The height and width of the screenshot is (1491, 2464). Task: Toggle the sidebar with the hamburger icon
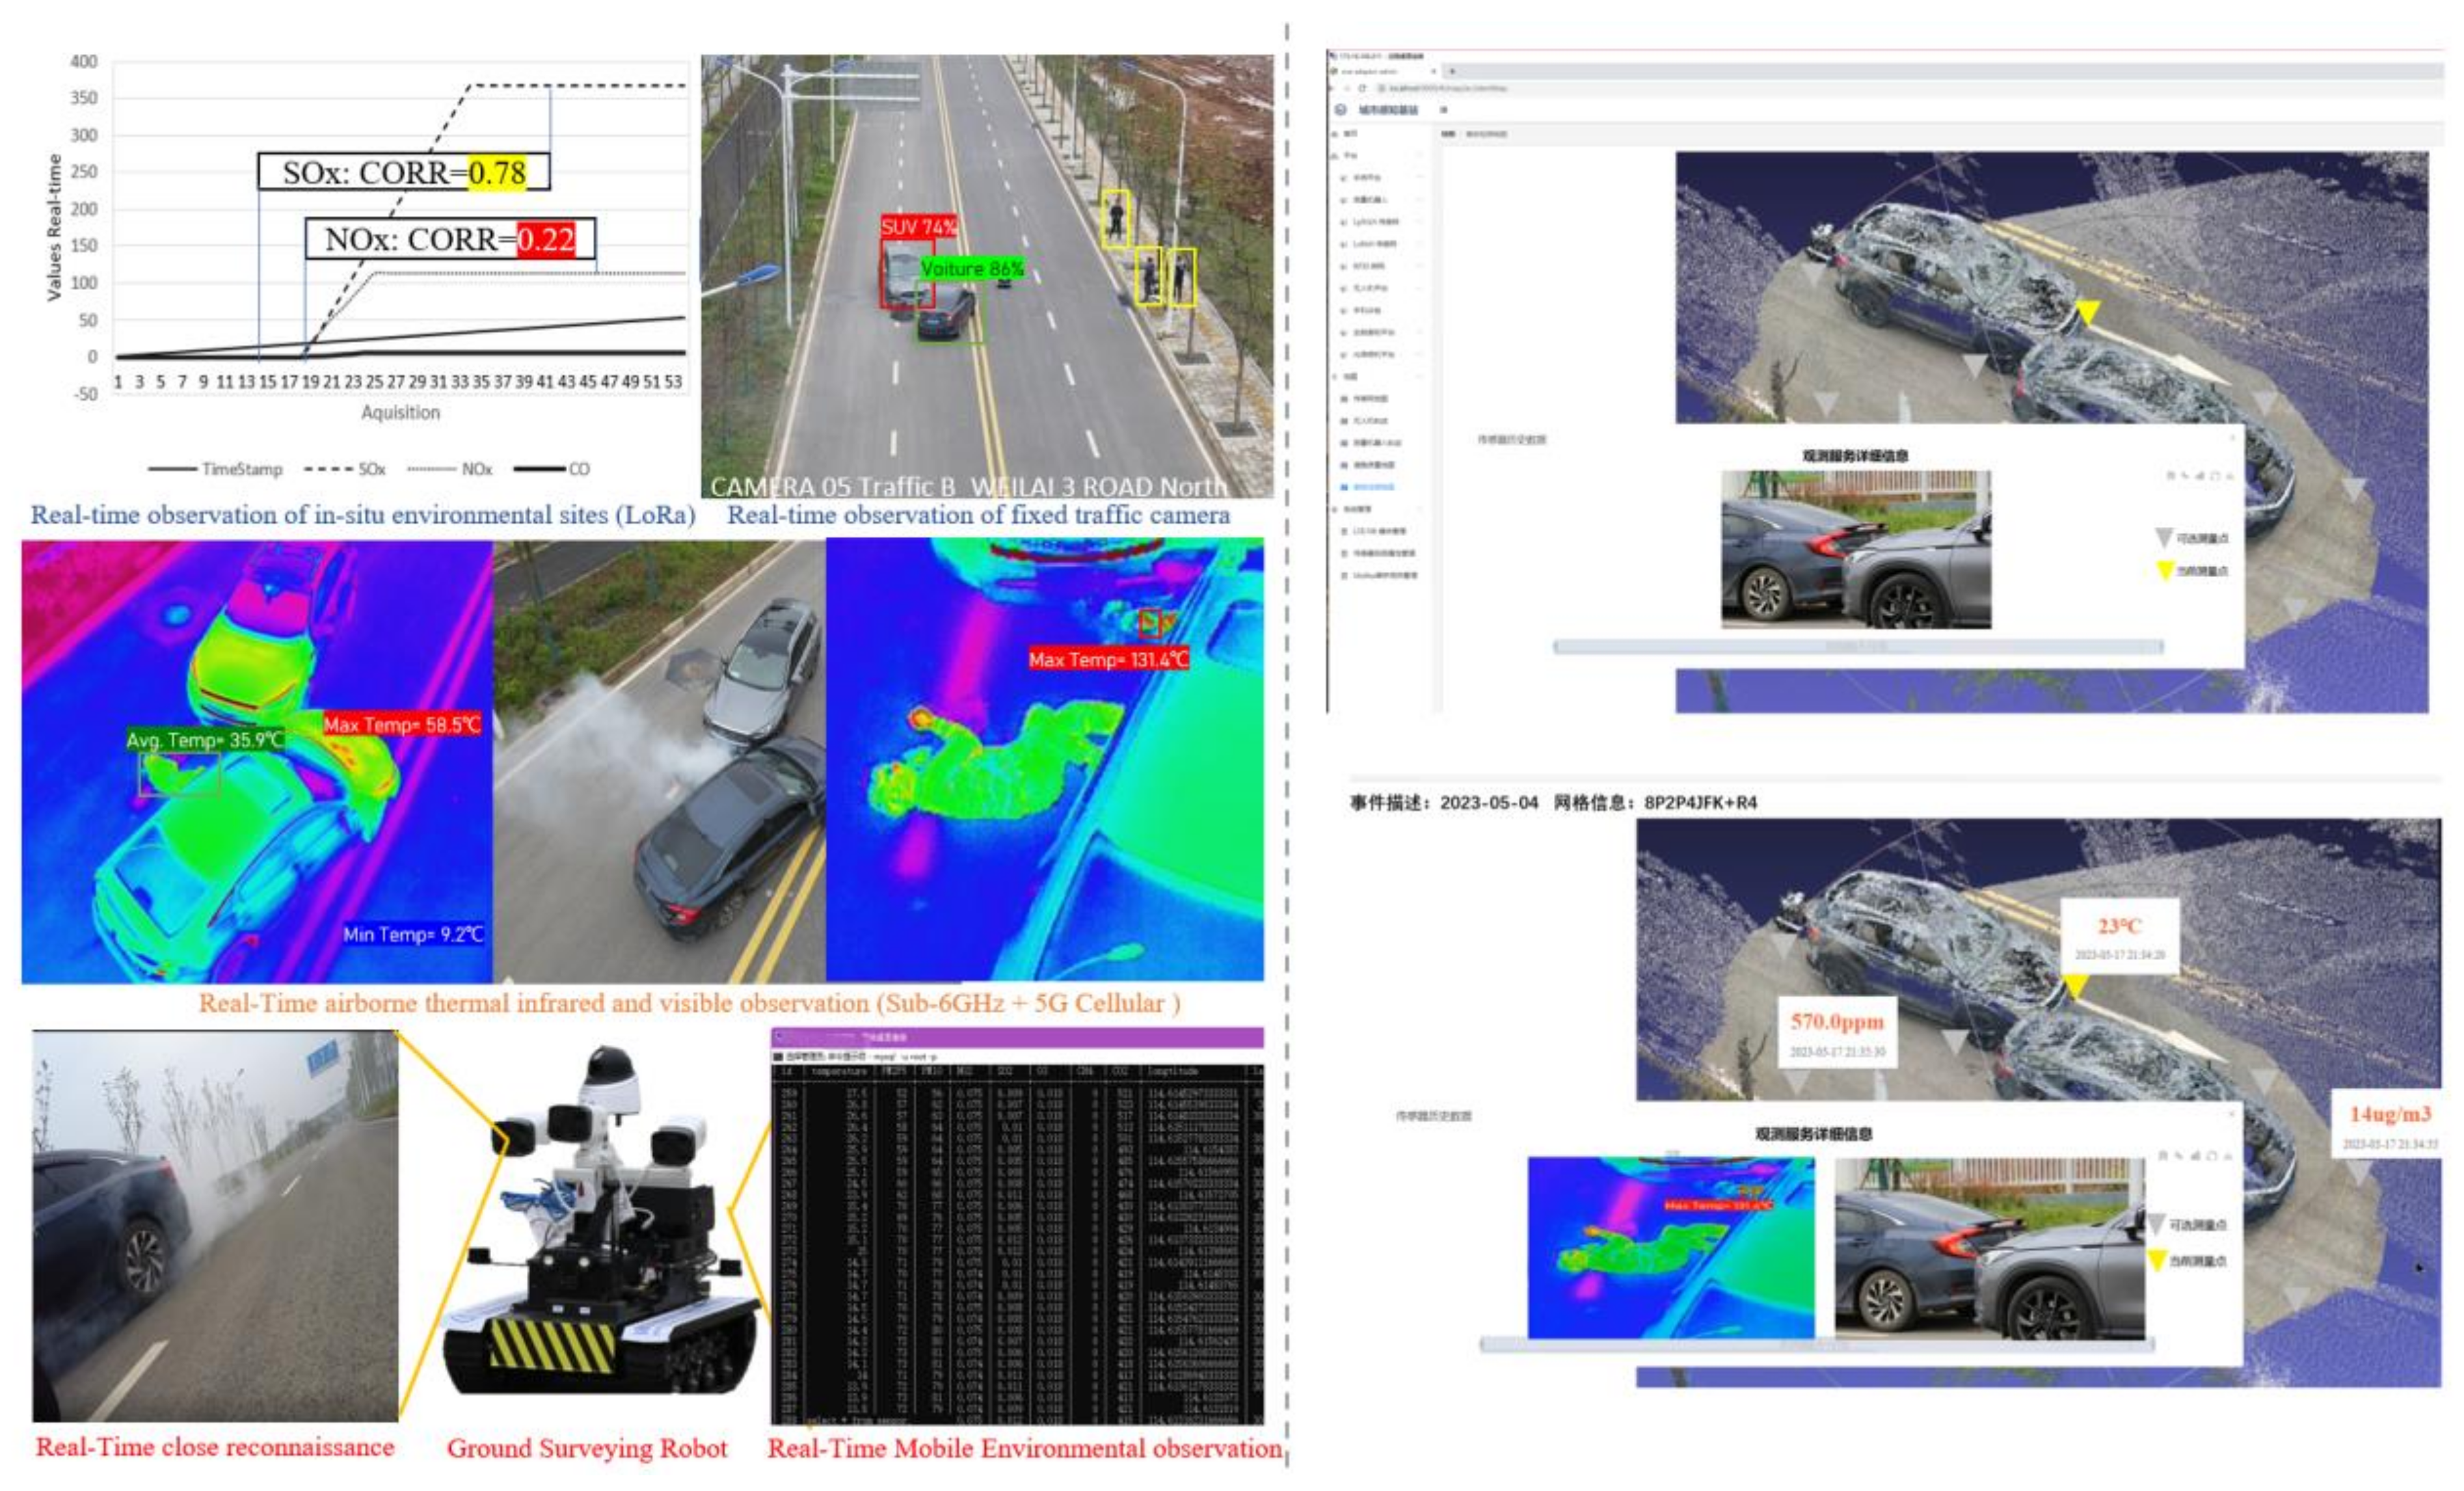1443,110
